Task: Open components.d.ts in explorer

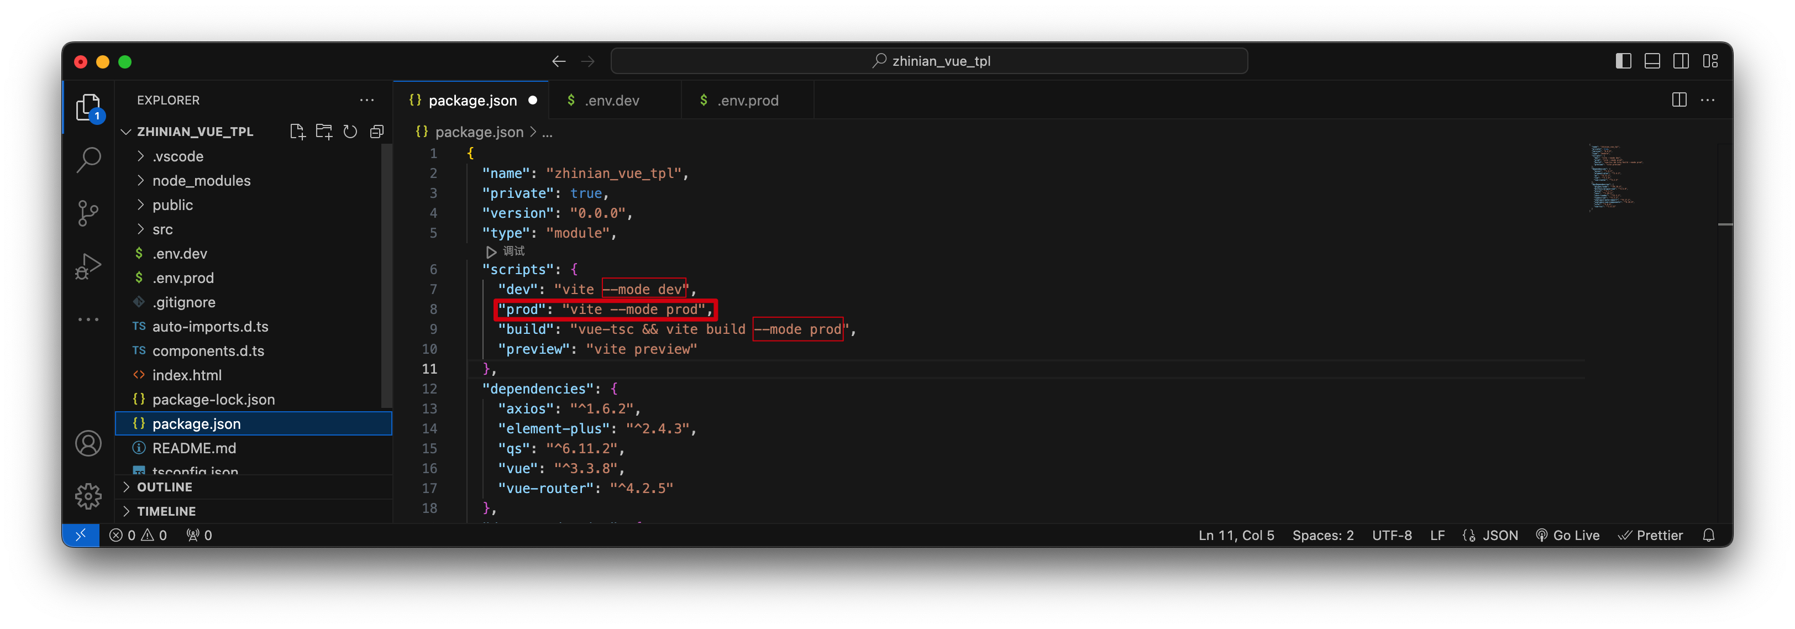Action: (x=254, y=351)
